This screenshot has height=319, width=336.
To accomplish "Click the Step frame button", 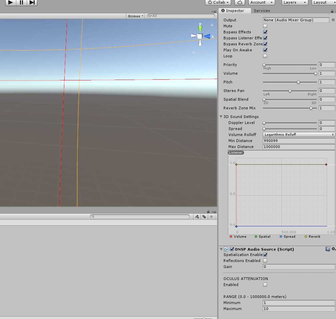I will point(32,2).
